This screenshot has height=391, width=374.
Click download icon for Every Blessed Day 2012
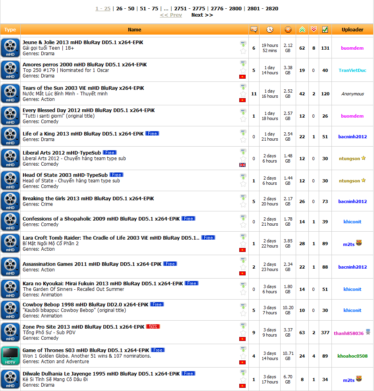point(243,112)
